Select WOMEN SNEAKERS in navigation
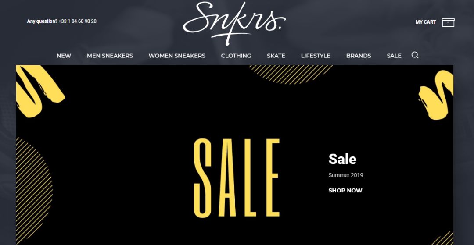This screenshot has height=245, width=474. (177, 56)
